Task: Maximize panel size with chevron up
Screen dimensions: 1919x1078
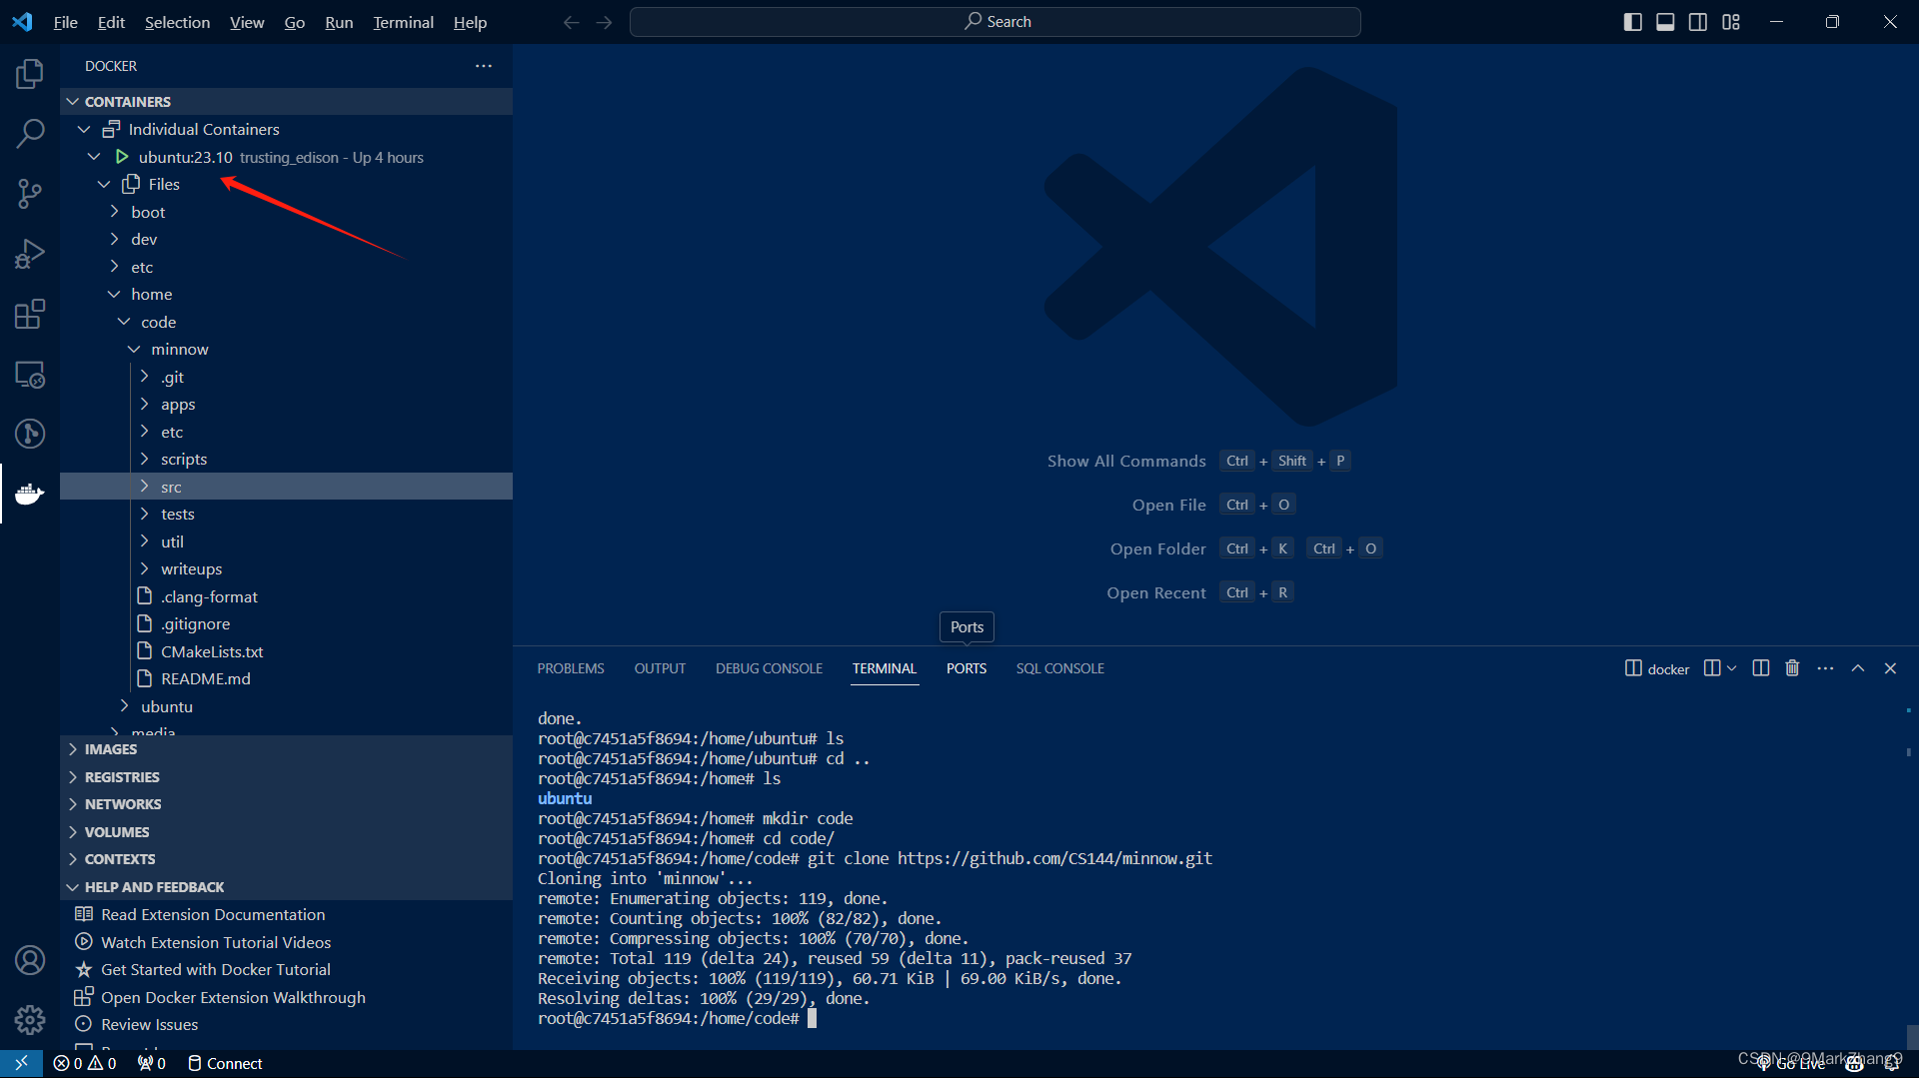Action: tap(1858, 668)
